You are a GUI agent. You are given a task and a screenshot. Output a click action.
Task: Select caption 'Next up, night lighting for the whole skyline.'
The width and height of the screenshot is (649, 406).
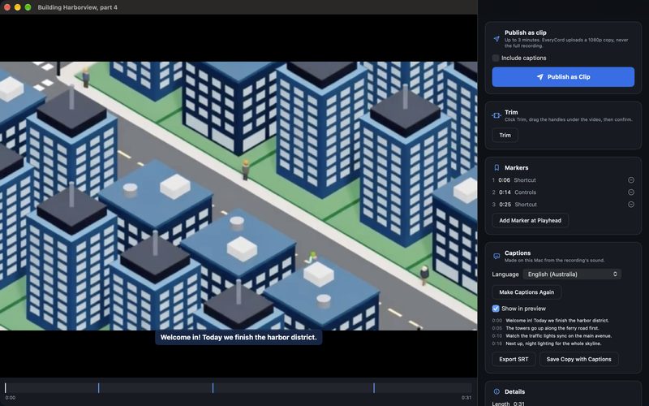(553, 343)
